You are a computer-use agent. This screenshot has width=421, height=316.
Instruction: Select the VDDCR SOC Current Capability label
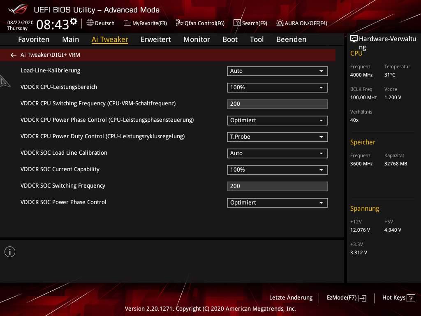point(60,169)
